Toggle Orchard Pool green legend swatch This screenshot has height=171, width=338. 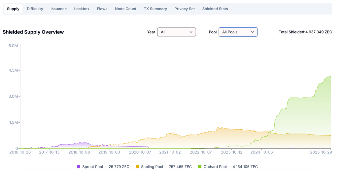[200, 167]
